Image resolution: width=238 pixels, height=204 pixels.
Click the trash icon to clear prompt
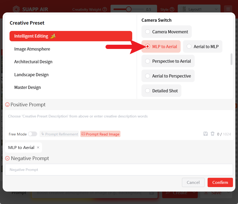(x=212, y=134)
